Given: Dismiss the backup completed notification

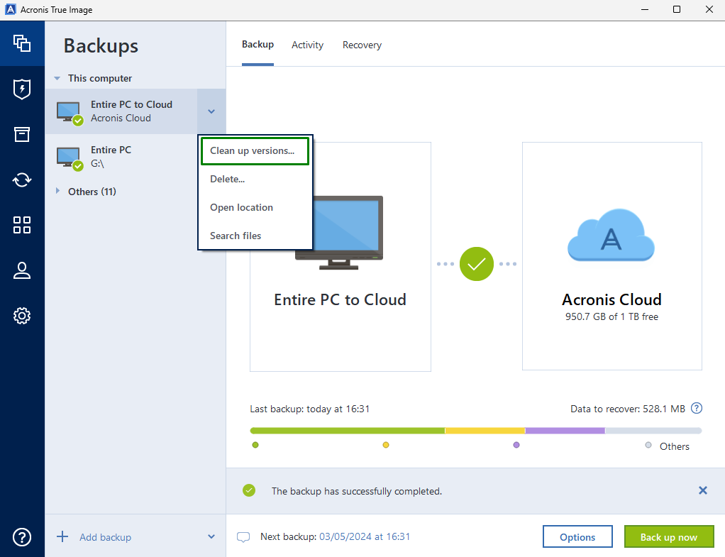Looking at the screenshot, I should (702, 490).
